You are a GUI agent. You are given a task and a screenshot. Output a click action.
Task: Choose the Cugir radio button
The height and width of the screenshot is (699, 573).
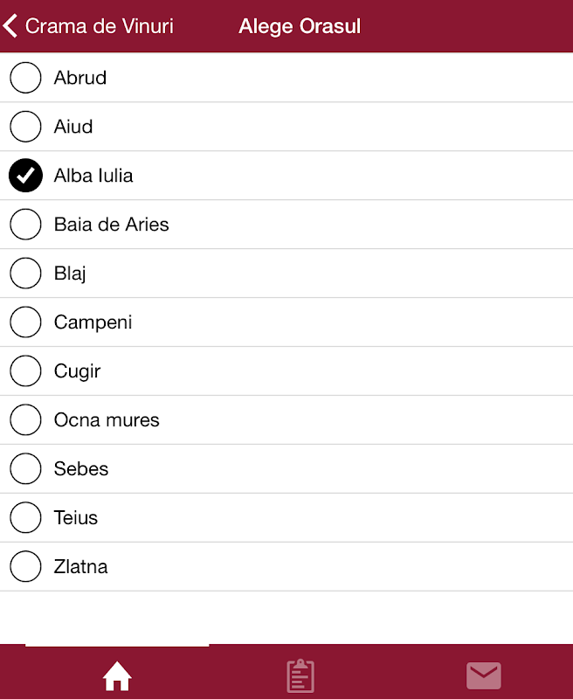tap(25, 371)
